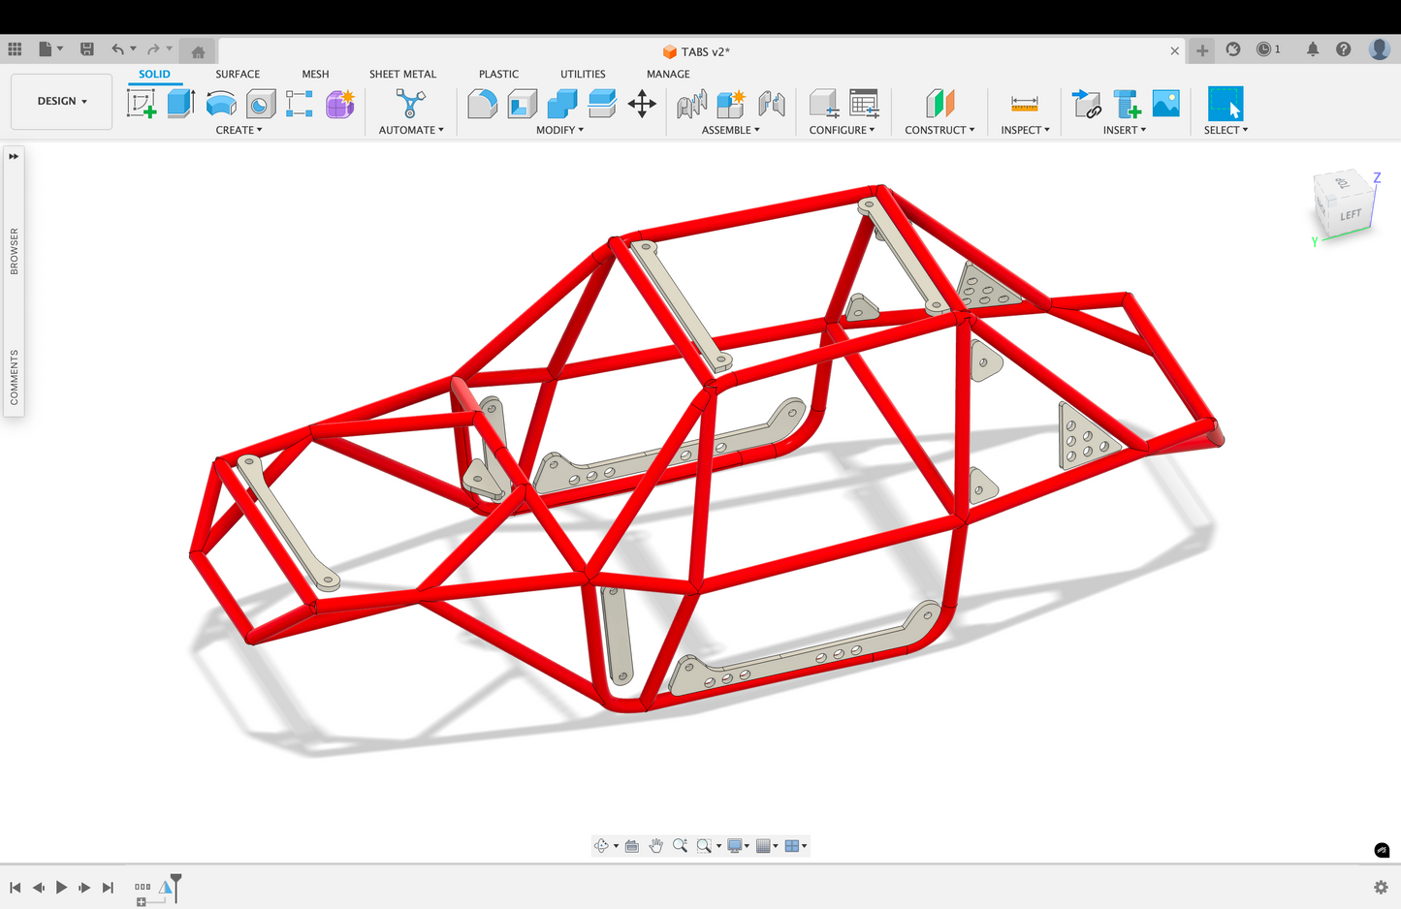Click the Insert Canvas image icon
The height and width of the screenshot is (909, 1401).
(1165, 104)
